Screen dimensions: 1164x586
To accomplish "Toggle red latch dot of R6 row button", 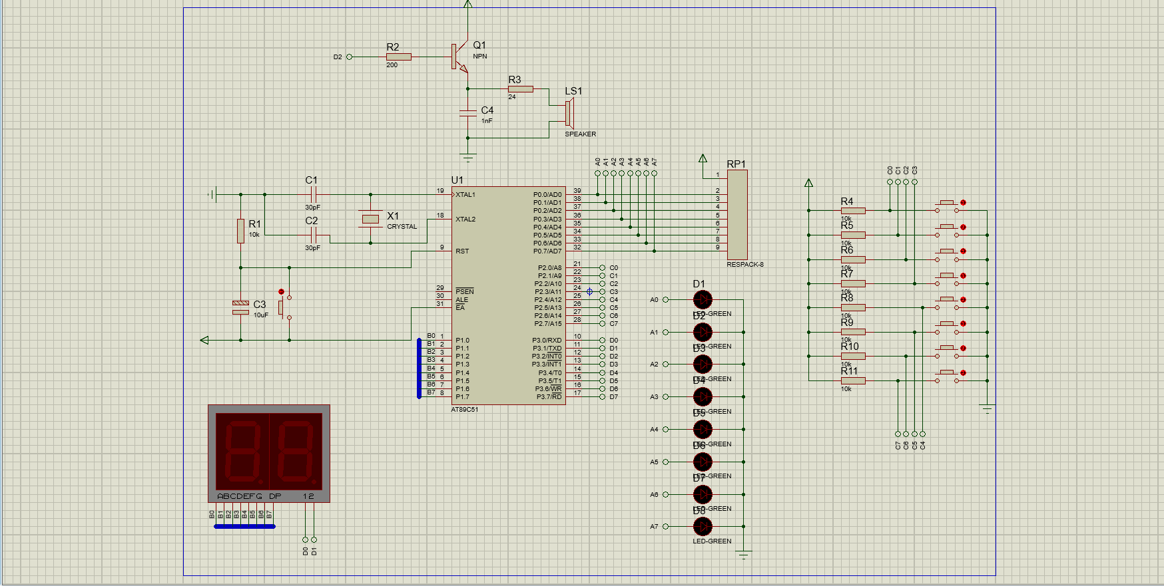I will [x=963, y=251].
